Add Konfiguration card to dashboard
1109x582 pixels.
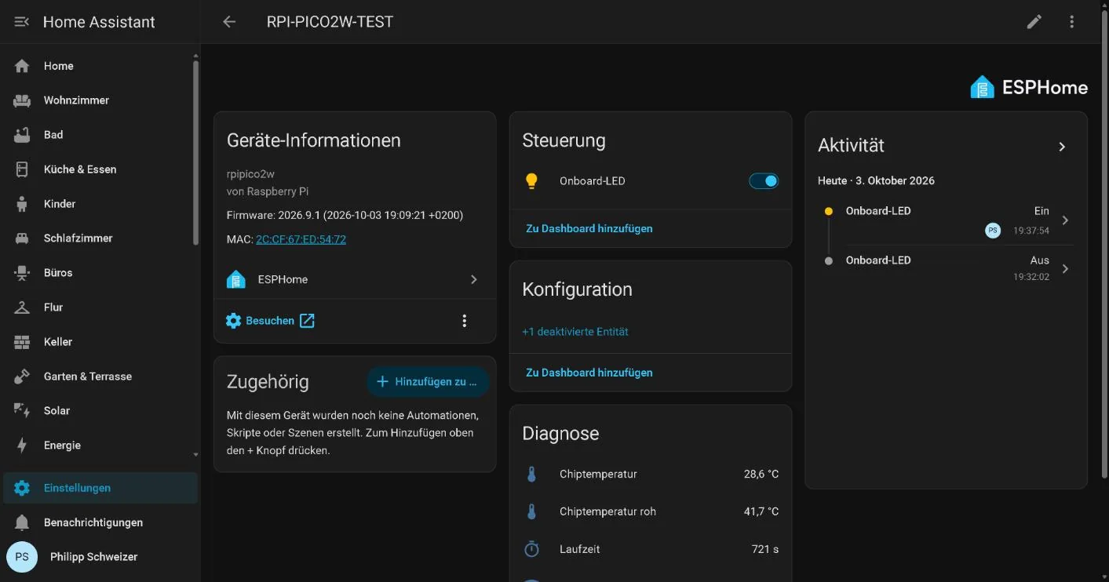[x=589, y=373]
